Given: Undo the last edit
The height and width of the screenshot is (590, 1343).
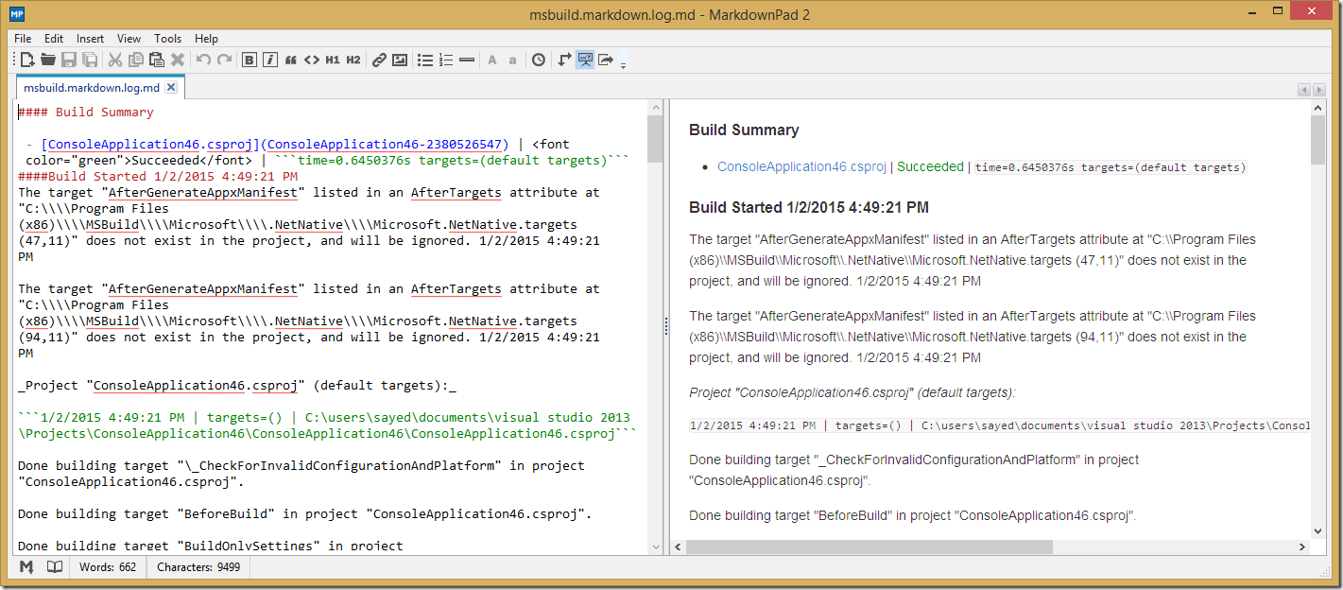Looking at the screenshot, I should (x=203, y=60).
